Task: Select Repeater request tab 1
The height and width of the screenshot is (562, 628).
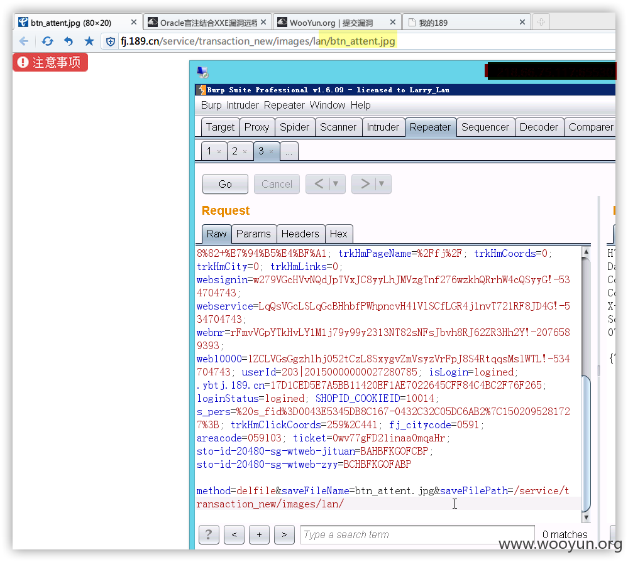Action: (x=209, y=151)
